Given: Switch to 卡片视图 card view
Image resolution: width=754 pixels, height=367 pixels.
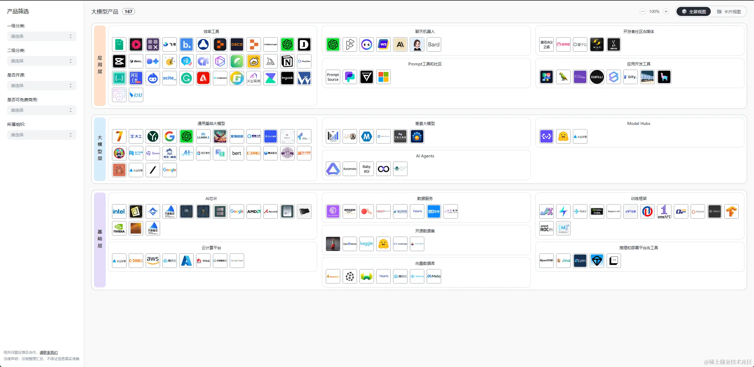Looking at the screenshot, I should click(x=728, y=12).
